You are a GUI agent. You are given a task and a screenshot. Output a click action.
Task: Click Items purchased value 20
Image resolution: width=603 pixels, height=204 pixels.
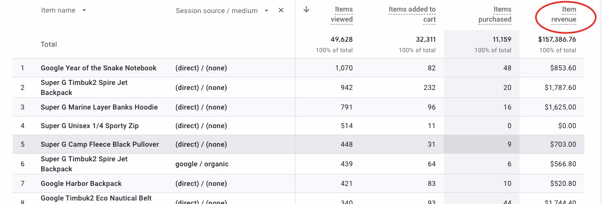(507, 87)
